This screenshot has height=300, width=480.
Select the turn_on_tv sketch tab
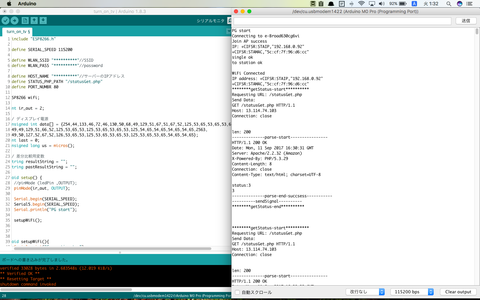coord(18,32)
